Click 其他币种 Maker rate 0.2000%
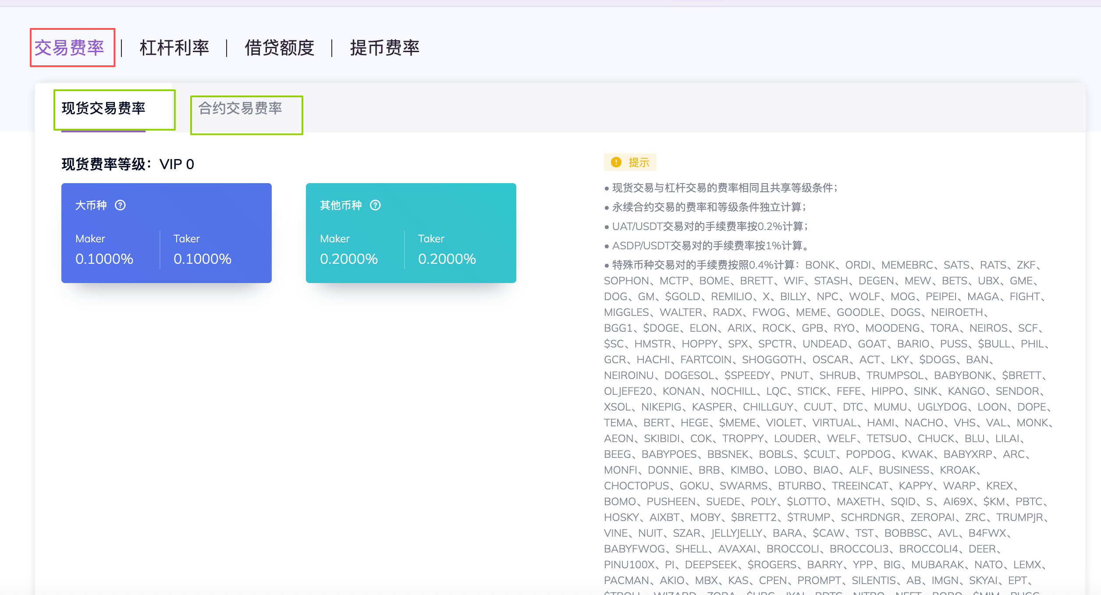 (x=349, y=259)
